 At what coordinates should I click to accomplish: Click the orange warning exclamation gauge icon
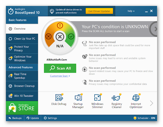pyautogui.click(x=60, y=26)
